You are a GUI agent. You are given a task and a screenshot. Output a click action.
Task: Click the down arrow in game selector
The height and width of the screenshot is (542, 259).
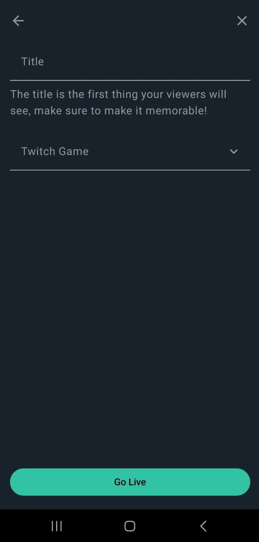(233, 152)
